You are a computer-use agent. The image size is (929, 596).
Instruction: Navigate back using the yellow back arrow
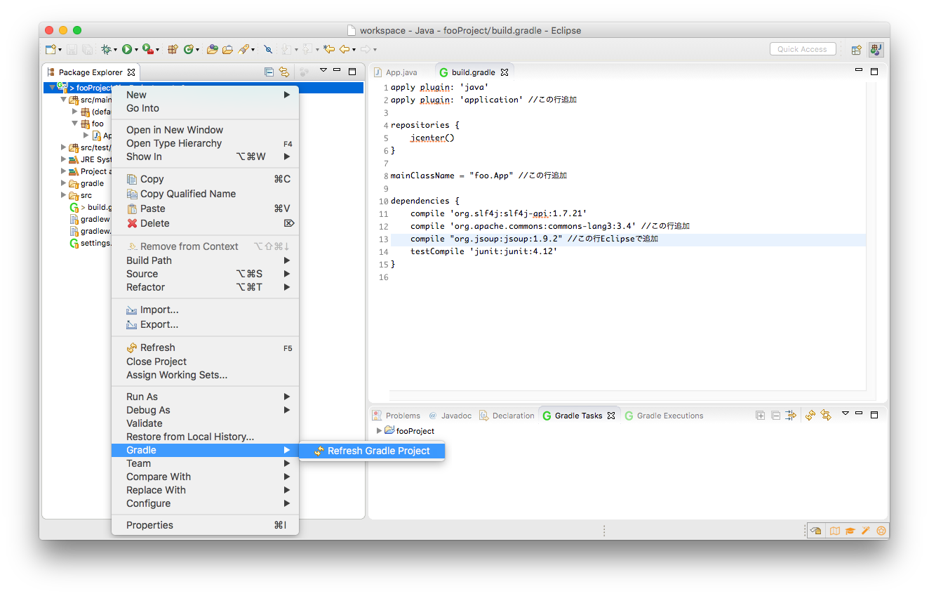(345, 49)
